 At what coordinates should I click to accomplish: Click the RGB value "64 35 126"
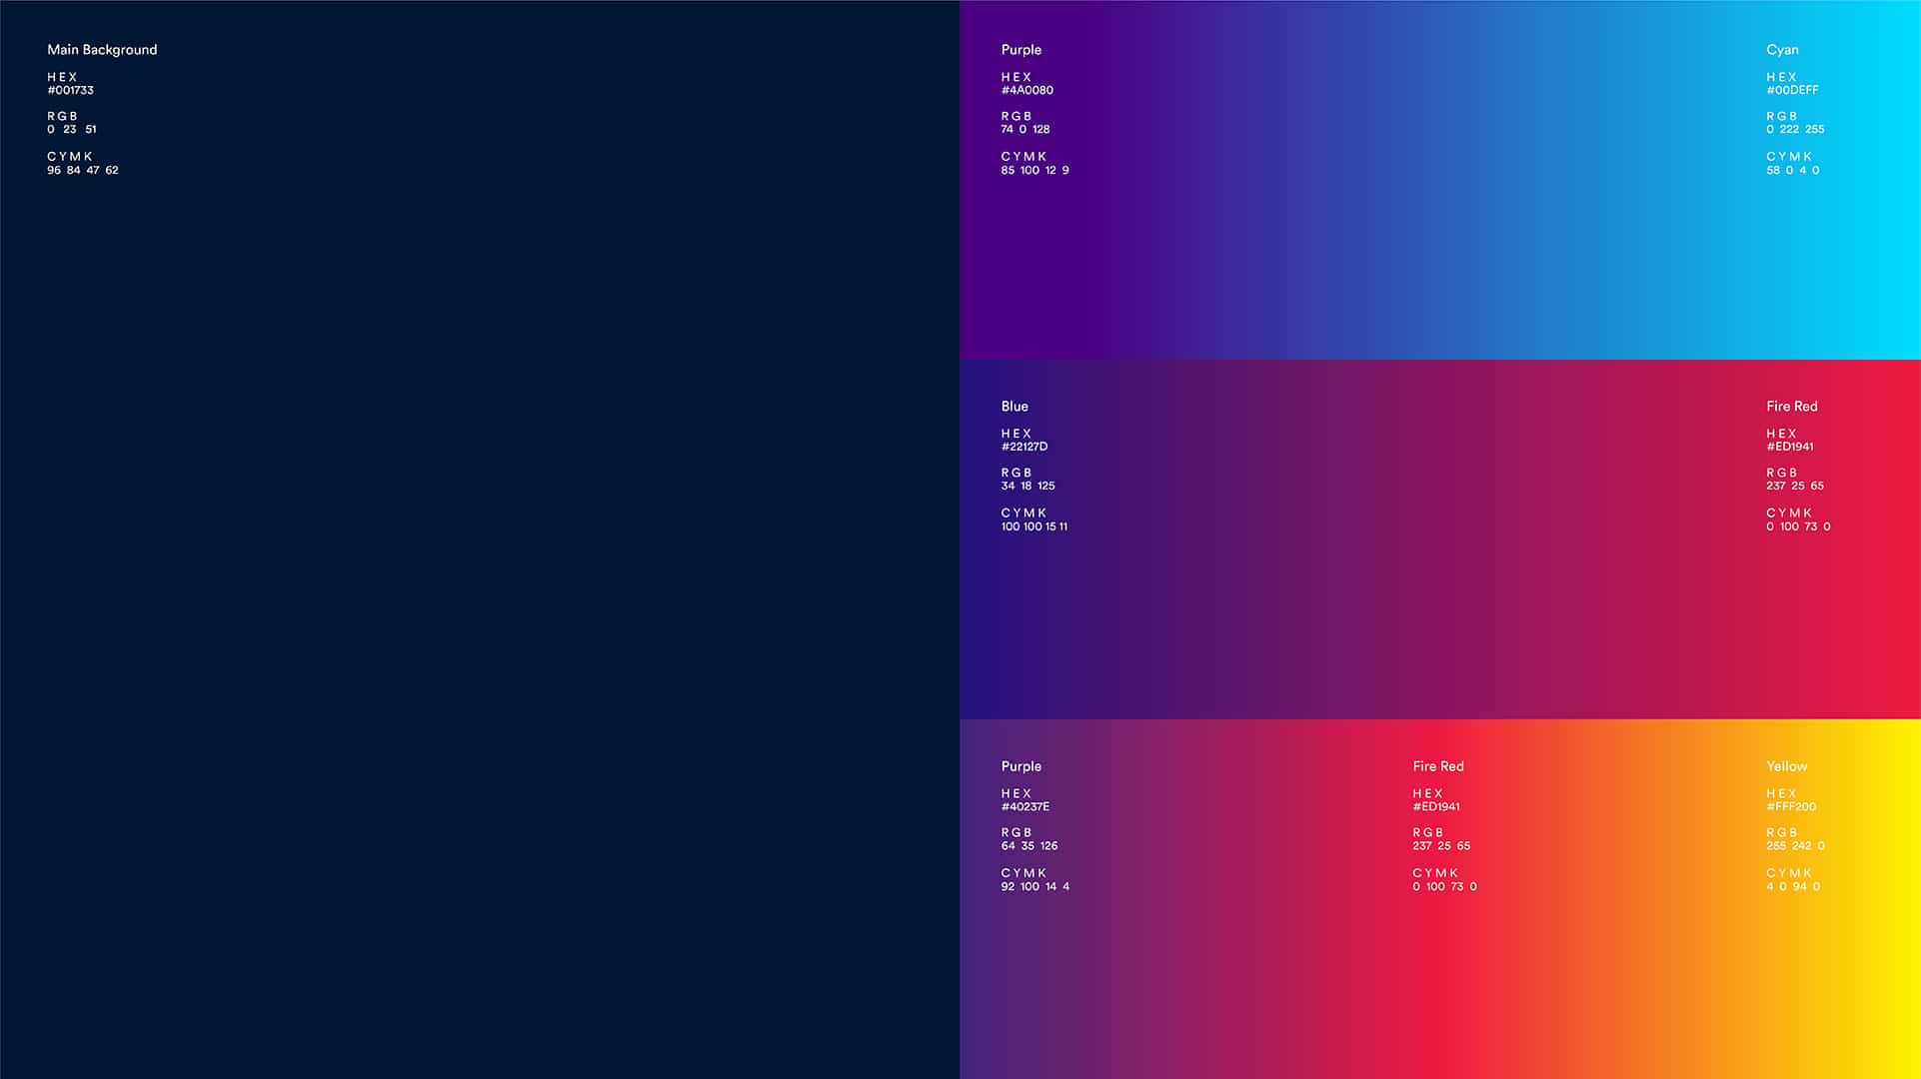point(1029,845)
